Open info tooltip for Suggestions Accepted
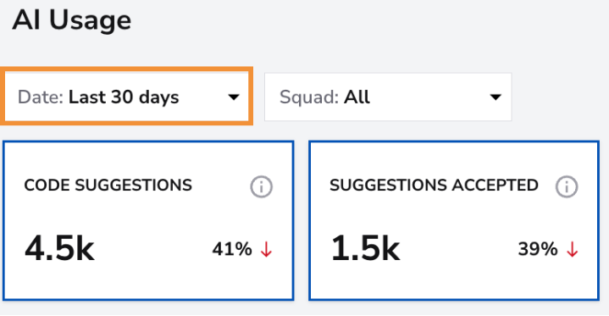The height and width of the screenshot is (316, 609). tap(567, 187)
